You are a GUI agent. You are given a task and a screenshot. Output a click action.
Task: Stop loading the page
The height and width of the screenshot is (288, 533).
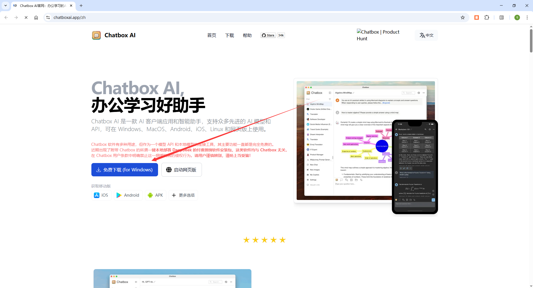[x=26, y=17]
